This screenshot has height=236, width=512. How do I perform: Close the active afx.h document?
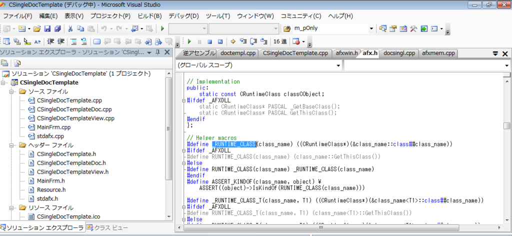[x=505, y=54]
